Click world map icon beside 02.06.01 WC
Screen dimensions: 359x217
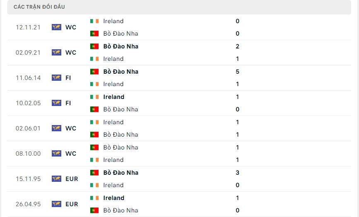coord(56,128)
